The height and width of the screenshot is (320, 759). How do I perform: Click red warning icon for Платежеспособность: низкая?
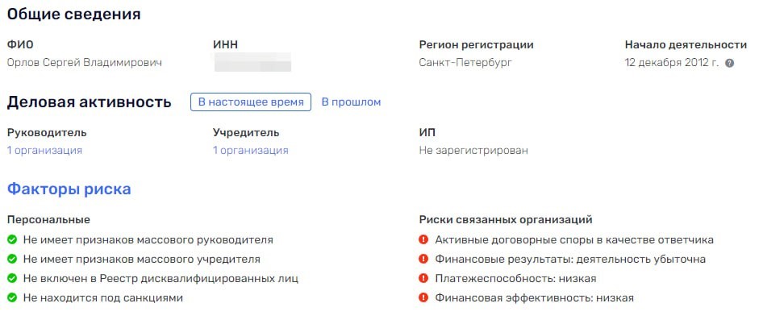click(423, 278)
